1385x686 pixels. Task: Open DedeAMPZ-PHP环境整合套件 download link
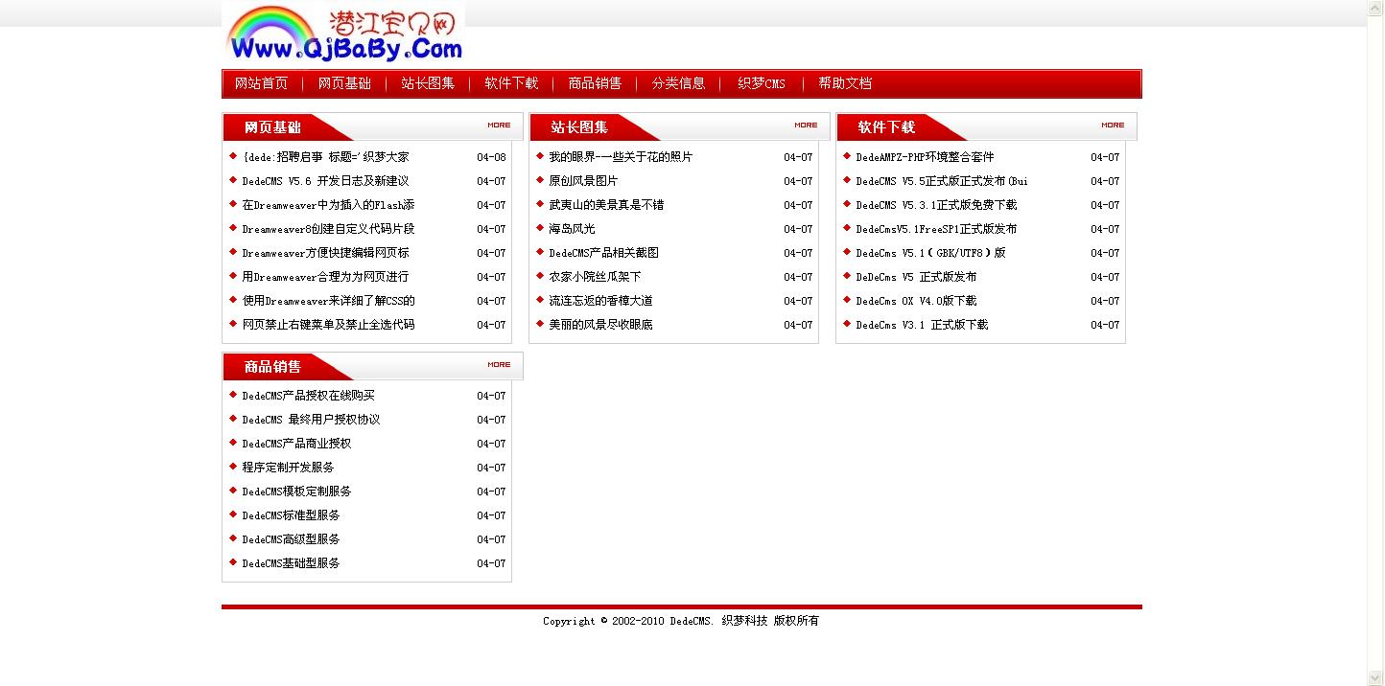point(925,157)
